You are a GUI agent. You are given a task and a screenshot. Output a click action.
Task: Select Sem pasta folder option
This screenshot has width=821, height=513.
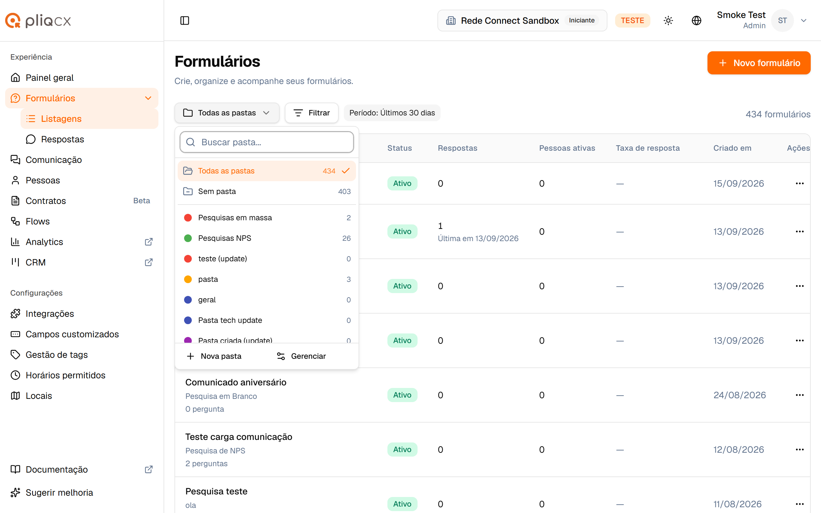(x=267, y=191)
